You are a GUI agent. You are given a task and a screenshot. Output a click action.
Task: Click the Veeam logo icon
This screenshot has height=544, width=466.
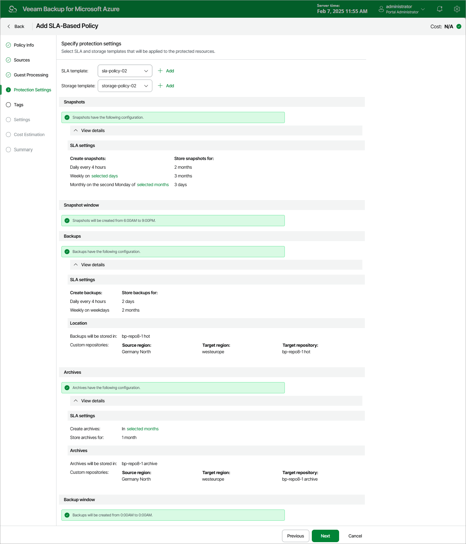tap(13, 9)
